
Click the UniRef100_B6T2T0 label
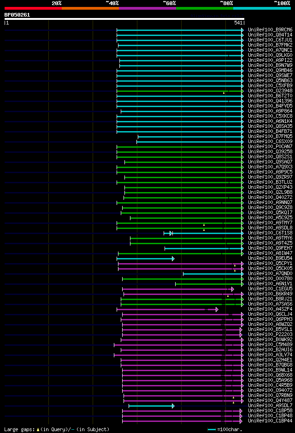coord(270,96)
